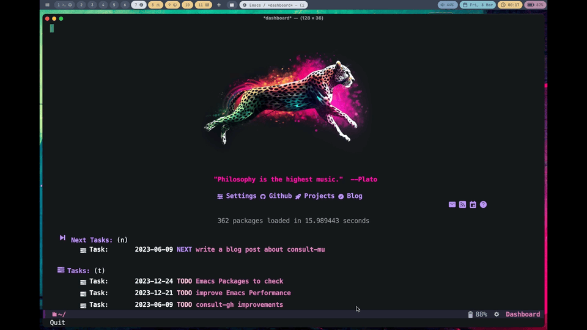
Task: Click the battery 87% widget in top bar
Action: (536, 5)
